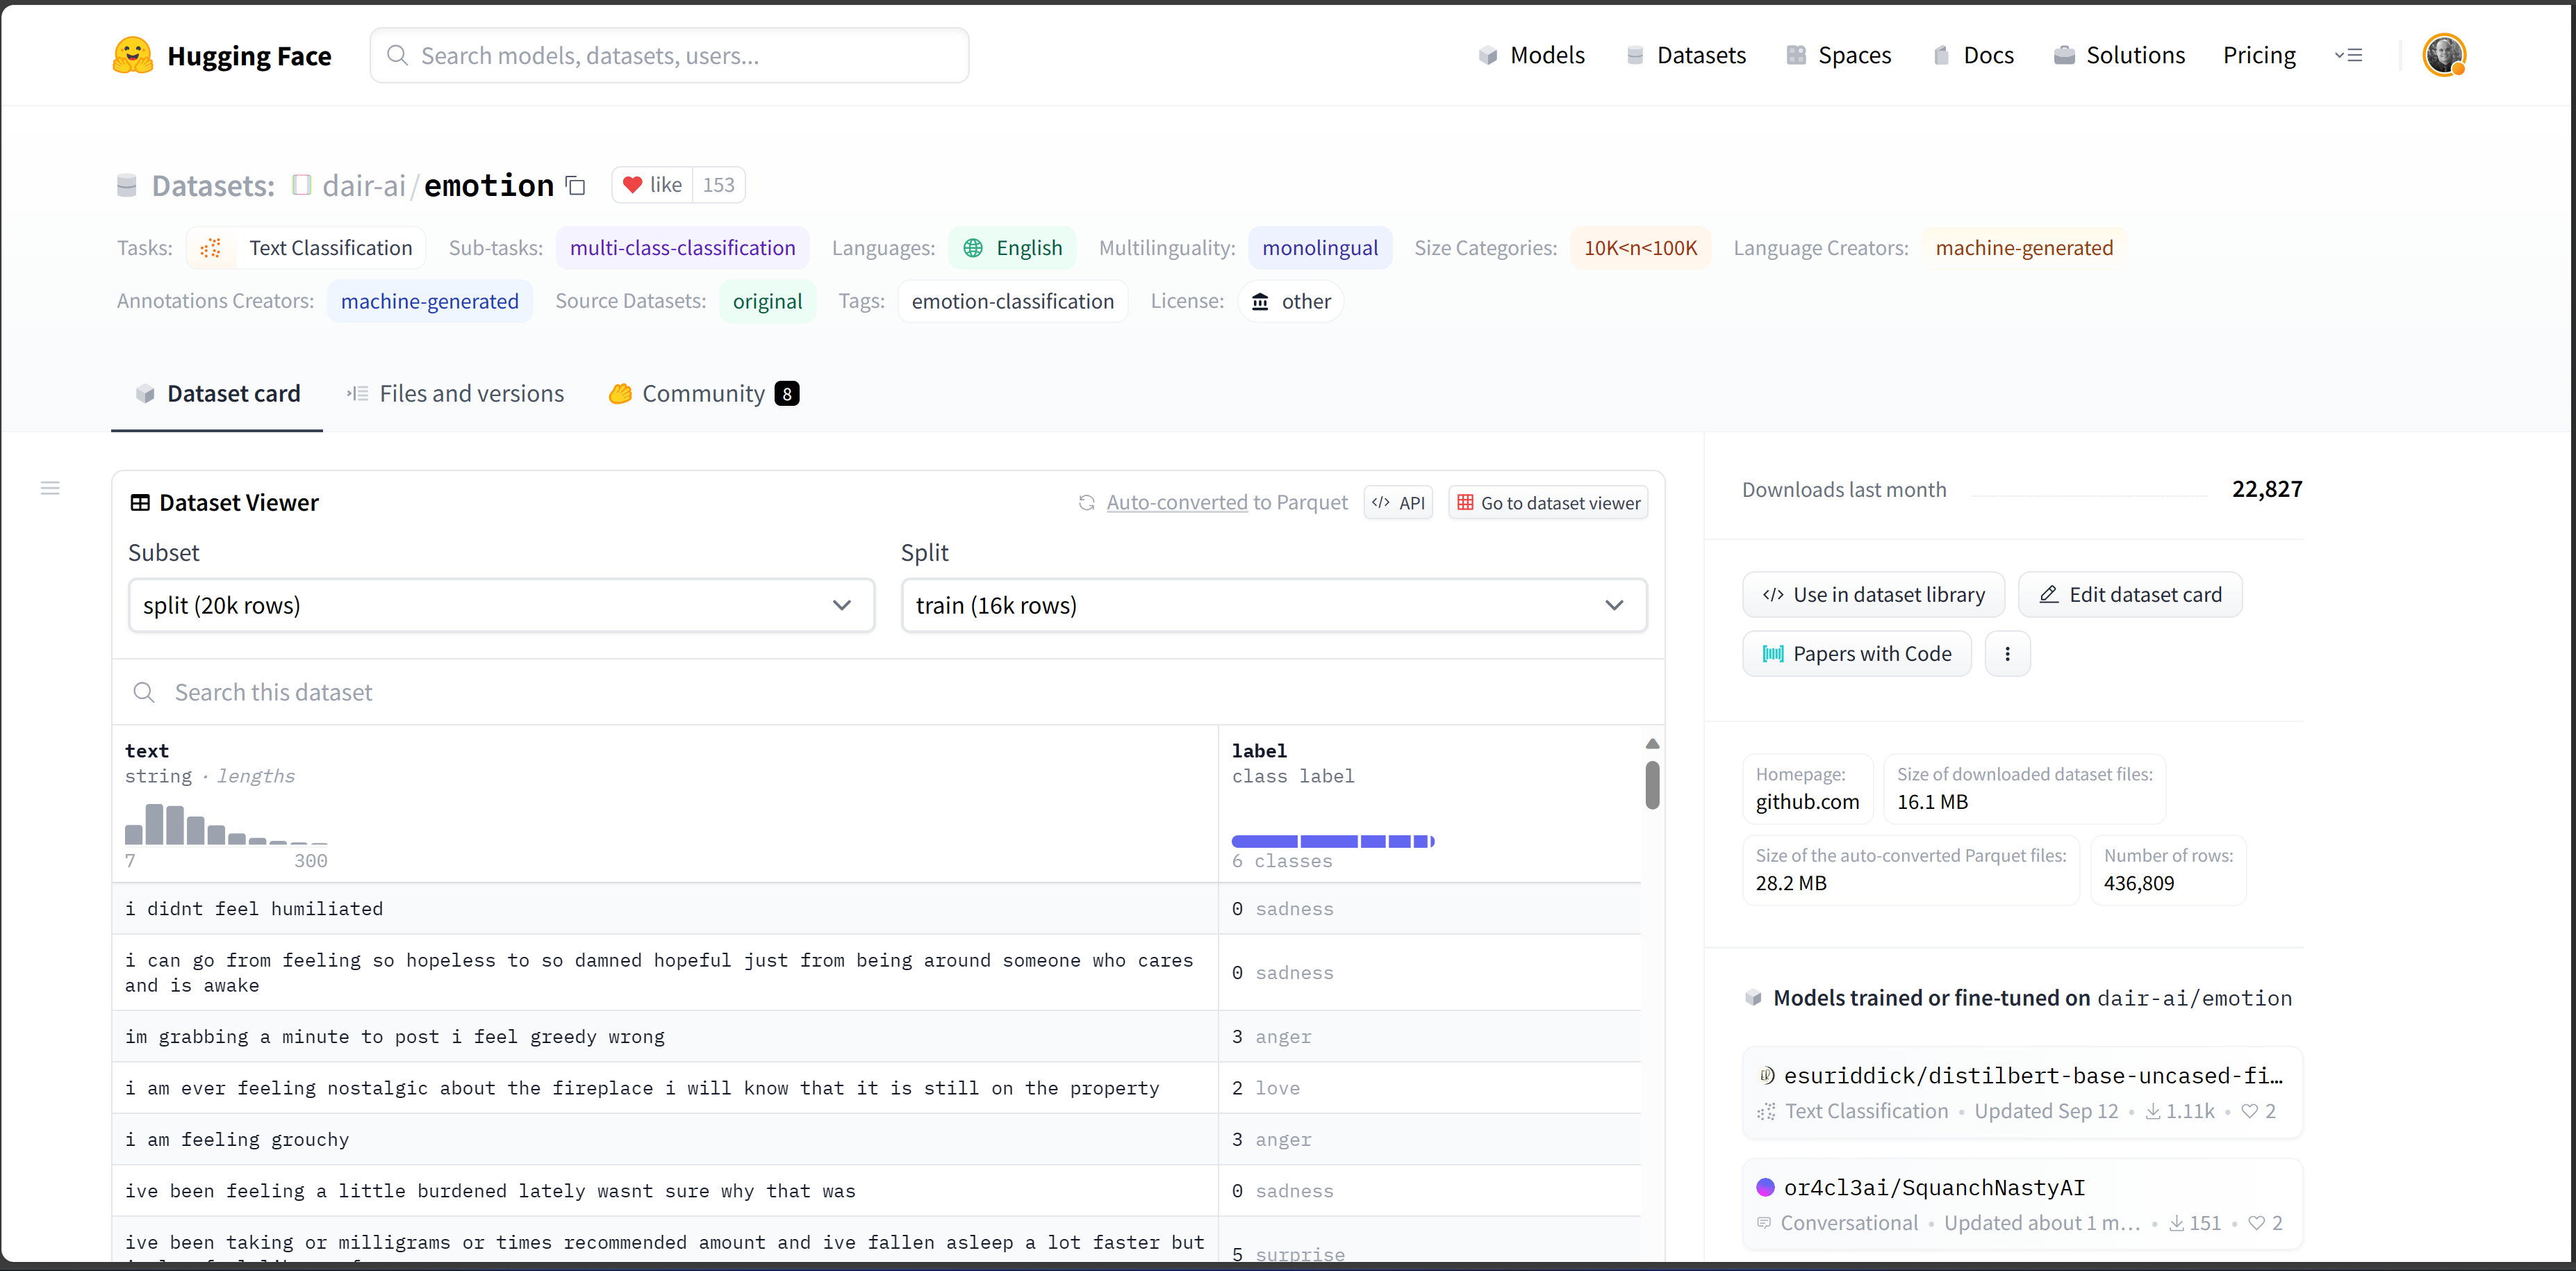The image size is (2576, 1271).
Task: Click the search magnifier in dataset search
Action: (144, 692)
